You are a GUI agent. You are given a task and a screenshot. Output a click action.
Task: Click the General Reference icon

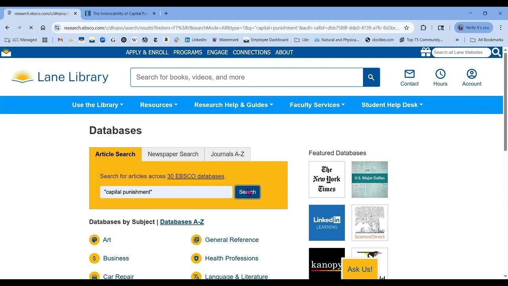point(196,240)
